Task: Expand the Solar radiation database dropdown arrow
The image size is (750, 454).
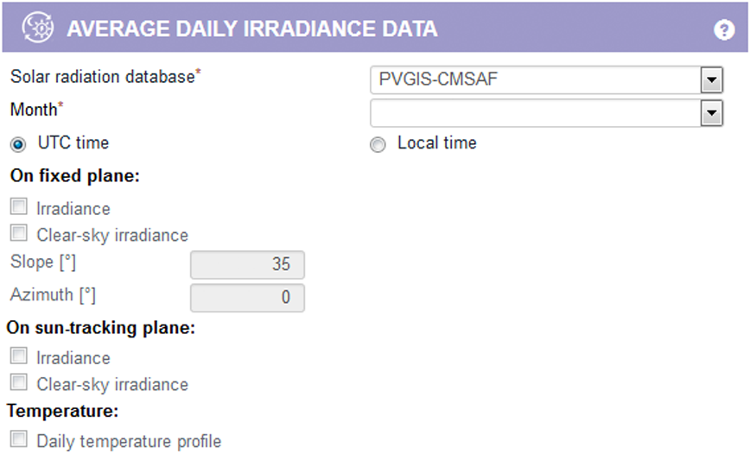Action: (711, 80)
